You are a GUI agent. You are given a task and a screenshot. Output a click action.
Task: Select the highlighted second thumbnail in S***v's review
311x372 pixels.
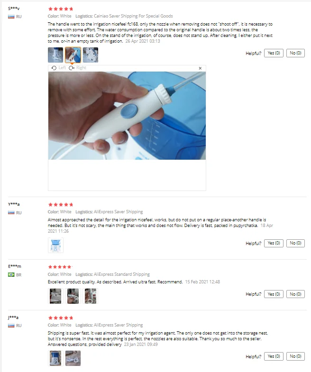coord(73,55)
